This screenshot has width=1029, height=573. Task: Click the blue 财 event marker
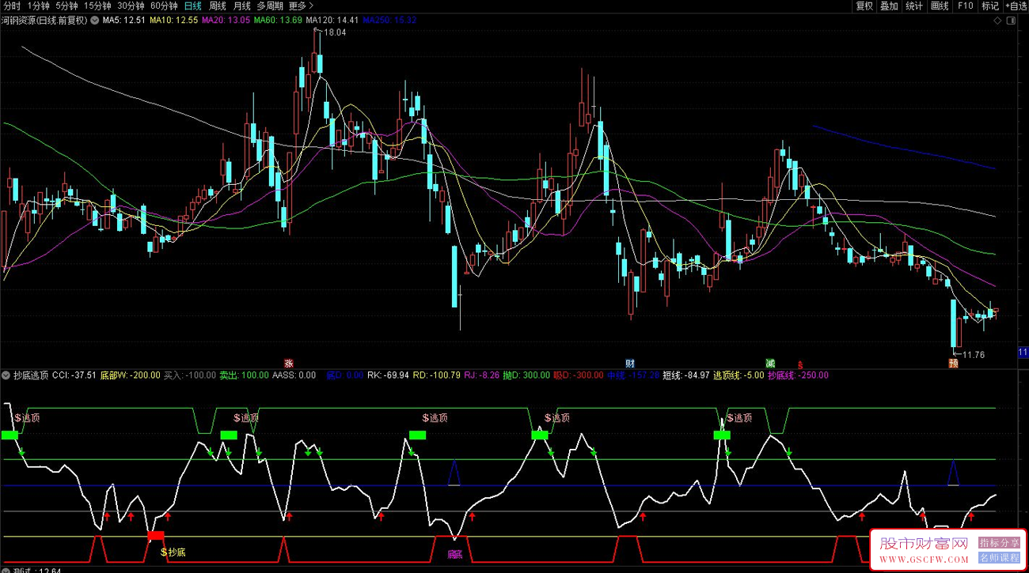[x=630, y=364]
